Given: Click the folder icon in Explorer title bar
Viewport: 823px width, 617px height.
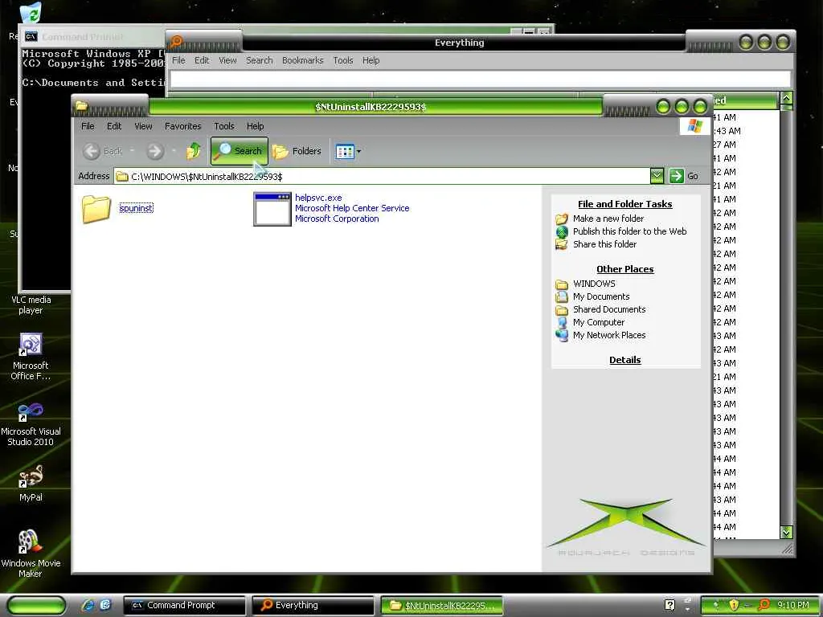Looking at the screenshot, I should click(x=81, y=106).
